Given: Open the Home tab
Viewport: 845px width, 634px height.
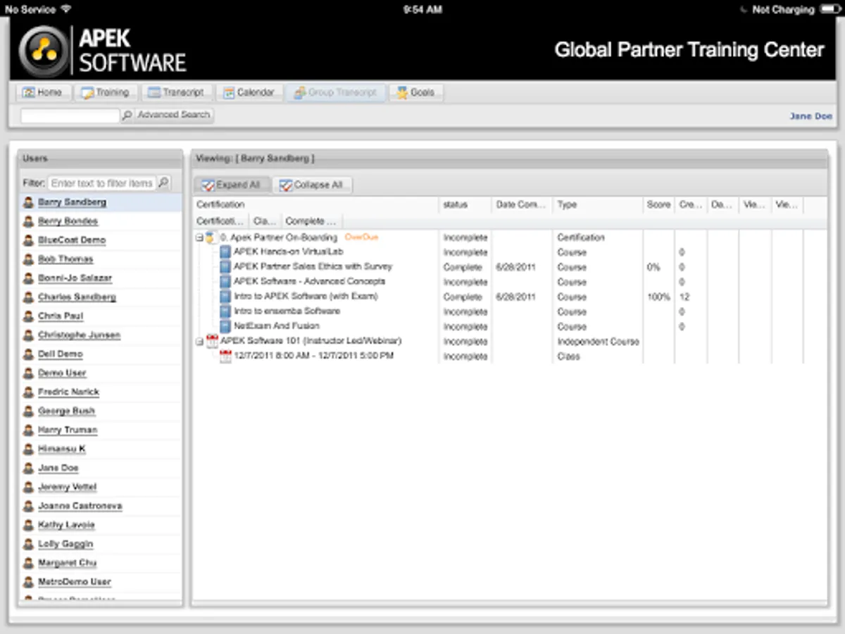Looking at the screenshot, I should point(44,92).
